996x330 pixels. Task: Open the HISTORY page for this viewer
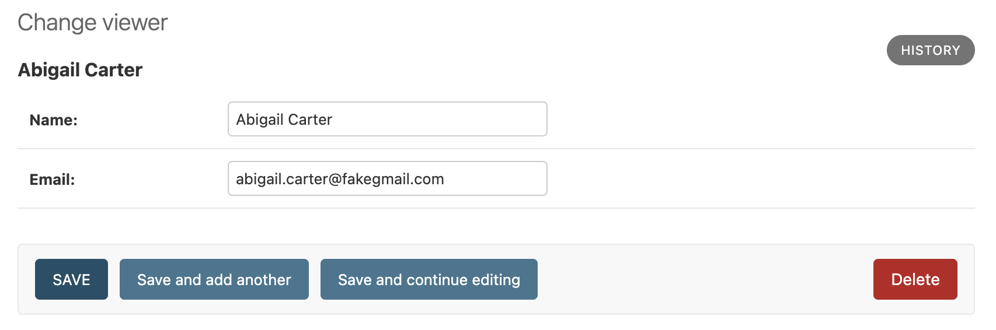(930, 50)
